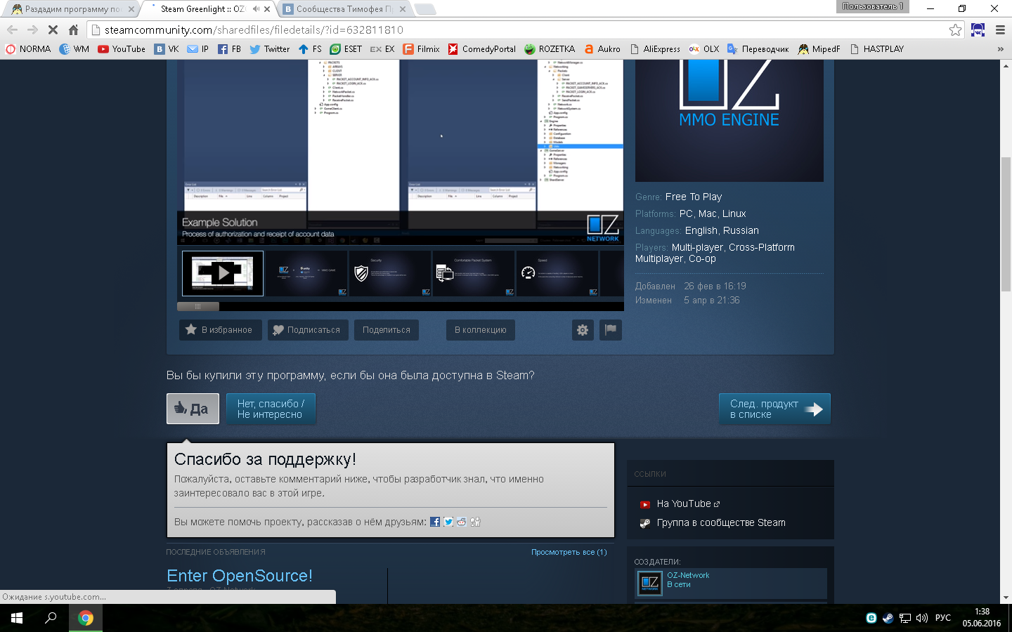Share the project on Twitter
The image size is (1012, 632).
click(x=448, y=522)
